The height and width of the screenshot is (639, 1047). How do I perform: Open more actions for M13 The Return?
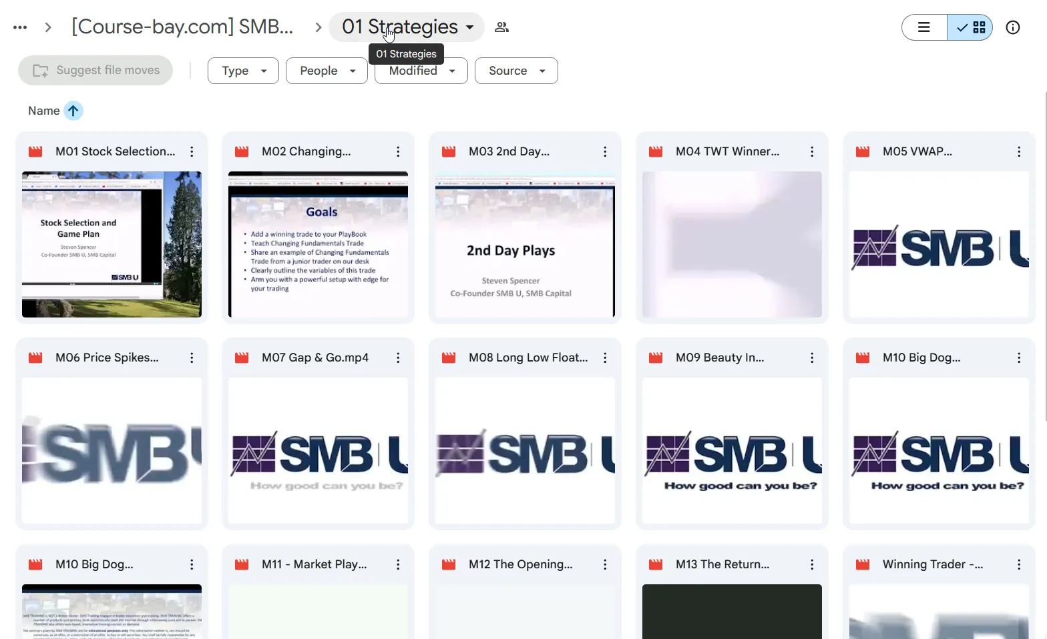click(x=812, y=565)
